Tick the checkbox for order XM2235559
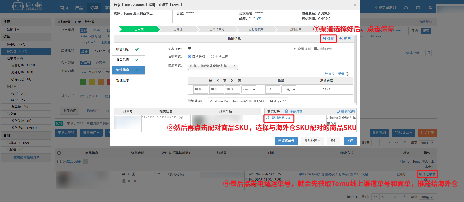 point(59,162)
